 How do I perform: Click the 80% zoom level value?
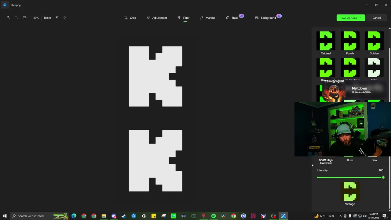36,18
